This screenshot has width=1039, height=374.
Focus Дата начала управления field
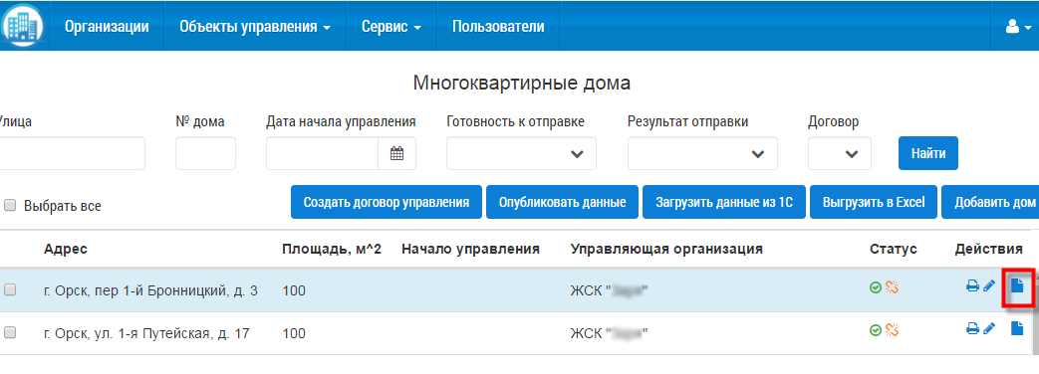click(x=322, y=153)
